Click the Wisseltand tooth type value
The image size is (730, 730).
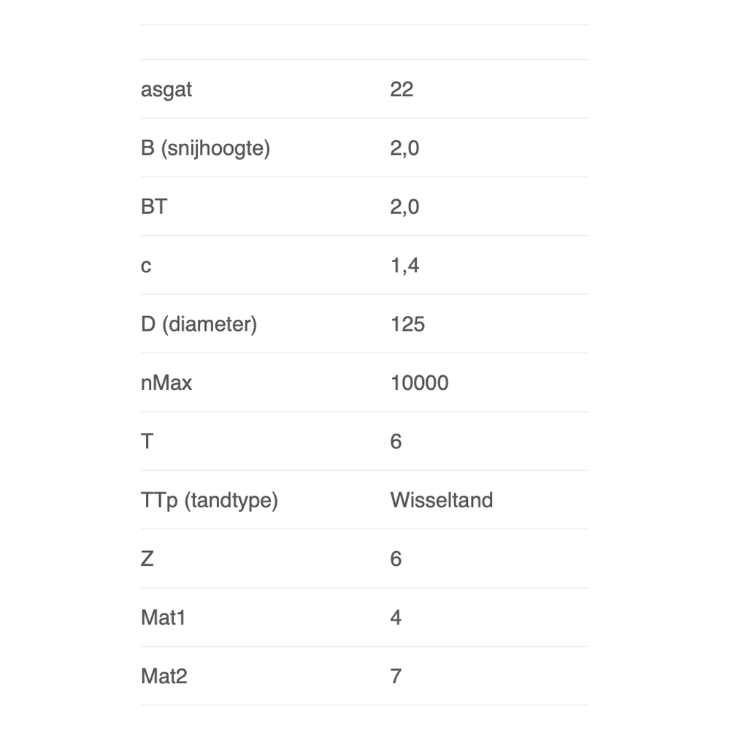(442, 500)
